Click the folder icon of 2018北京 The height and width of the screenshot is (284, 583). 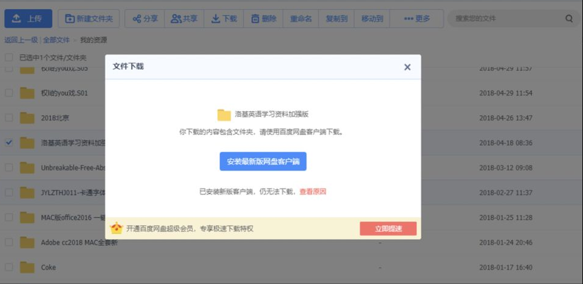27,118
